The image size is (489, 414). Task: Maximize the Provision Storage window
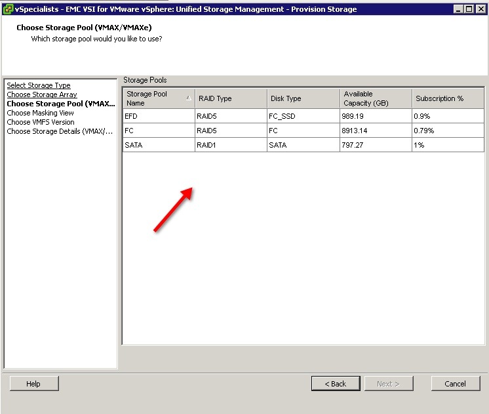click(467, 9)
